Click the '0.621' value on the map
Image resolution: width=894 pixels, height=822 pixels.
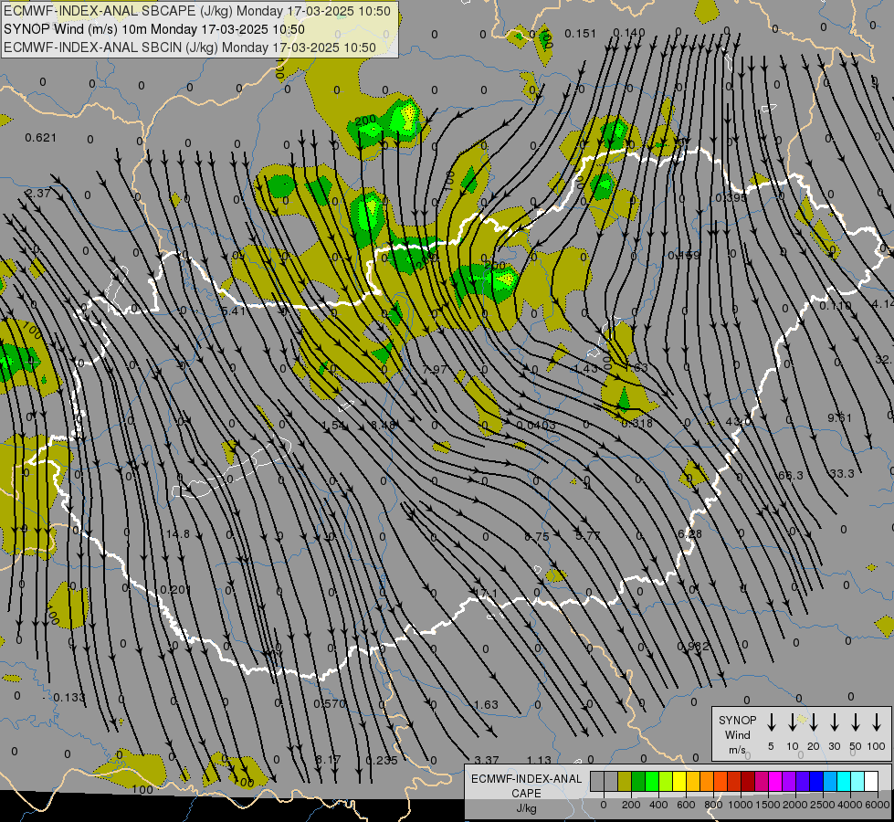tap(40, 138)
